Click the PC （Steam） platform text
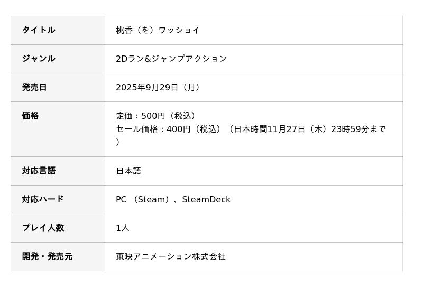Screen dimensions: 423x287 tap(143, 199)
